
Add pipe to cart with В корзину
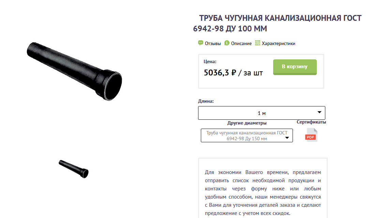click(295, 67)
